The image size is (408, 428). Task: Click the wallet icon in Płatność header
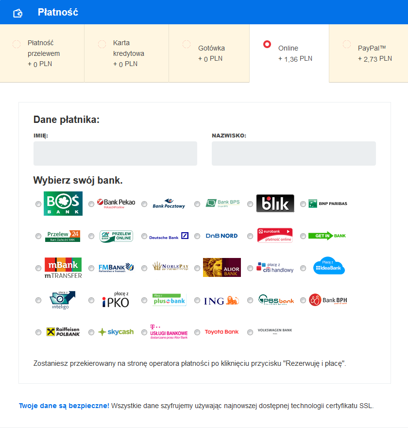[x=18, y=13]
